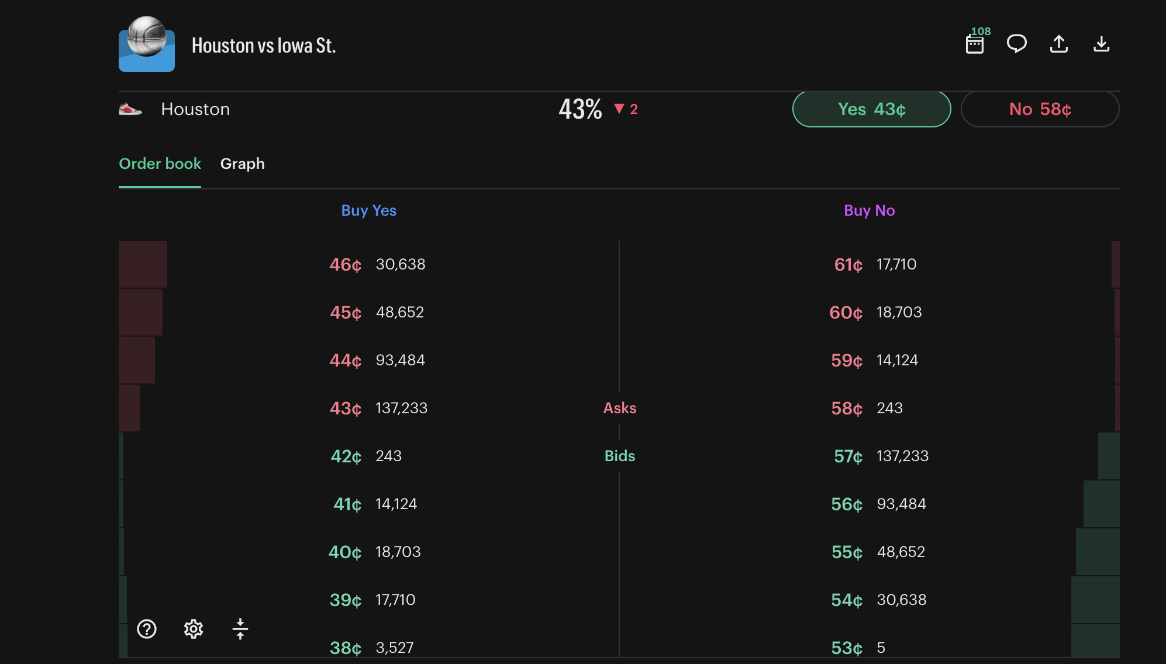
Task: Toggle No 58¢ selection for Houston
Action: click(1040, 109)
